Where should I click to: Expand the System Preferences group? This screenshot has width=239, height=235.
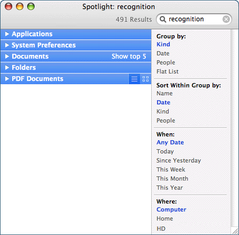click(7, 45)
